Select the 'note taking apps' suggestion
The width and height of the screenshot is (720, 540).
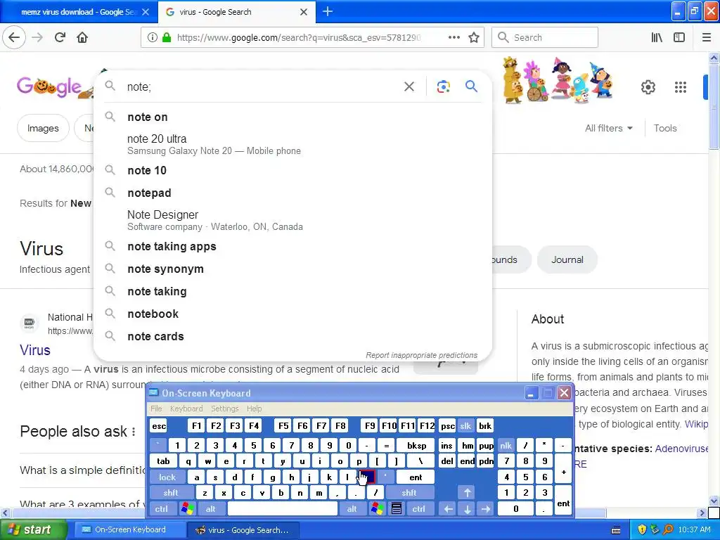tap(292, 247)
